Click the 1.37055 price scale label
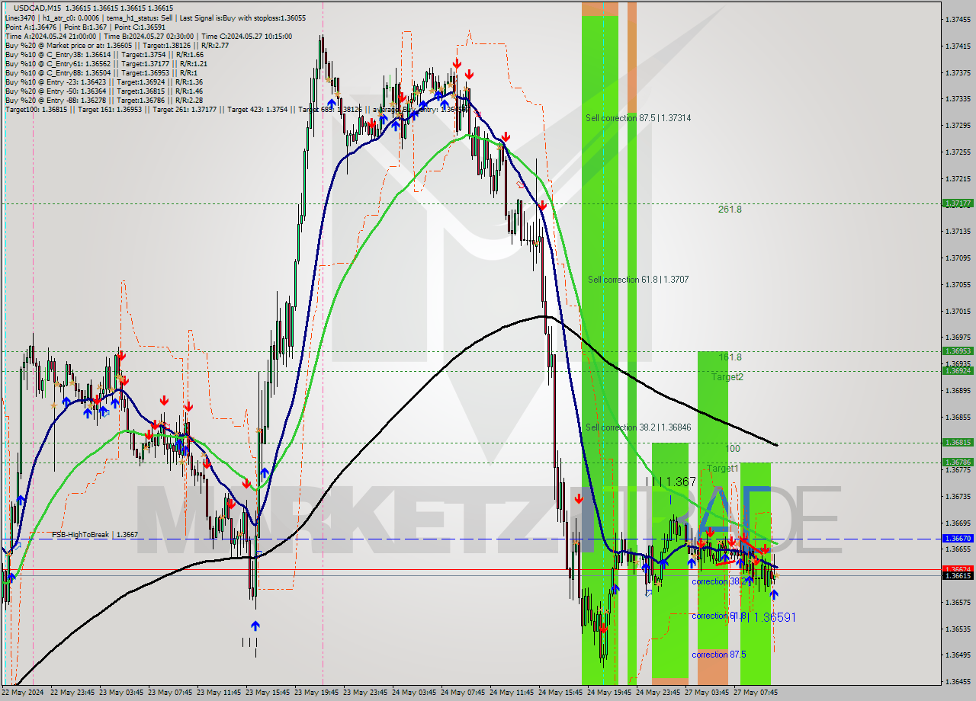 pos(958,284)
